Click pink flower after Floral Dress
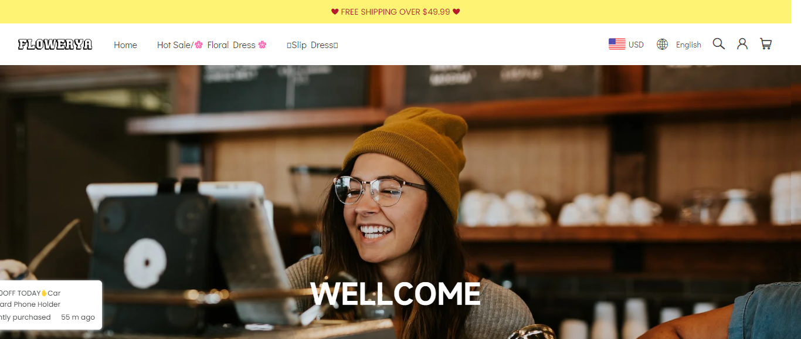Viewport: 801px width, 339px height. pos(262,45)
